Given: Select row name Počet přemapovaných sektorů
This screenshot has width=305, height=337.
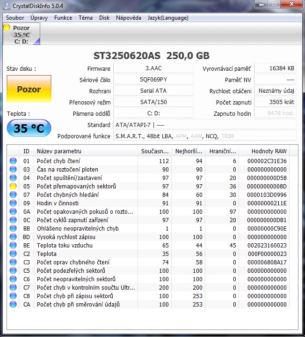Looking at the screenshot, I should click(x=76, y=187).
